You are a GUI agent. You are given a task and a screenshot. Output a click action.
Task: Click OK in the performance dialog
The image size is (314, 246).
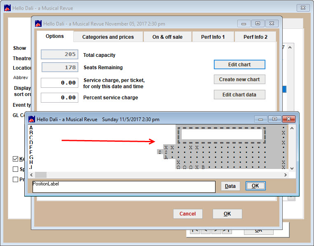coord(227,214)
